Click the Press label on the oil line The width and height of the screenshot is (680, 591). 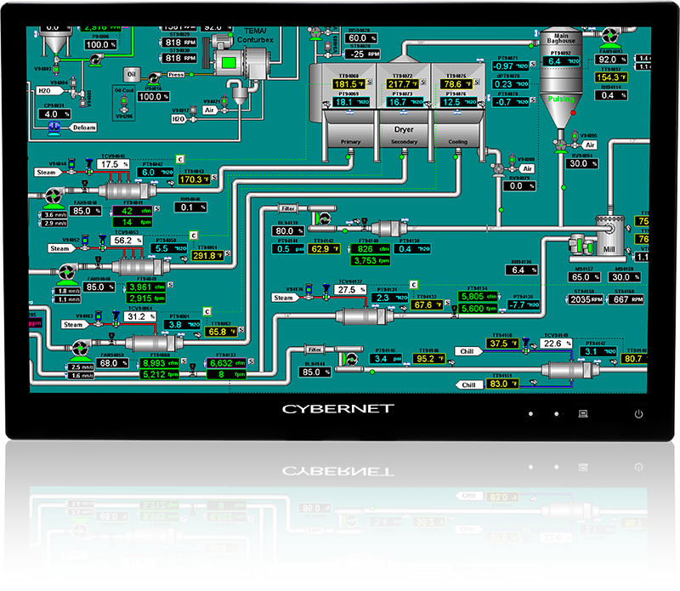pyautogui.click(x=176, y=75)
